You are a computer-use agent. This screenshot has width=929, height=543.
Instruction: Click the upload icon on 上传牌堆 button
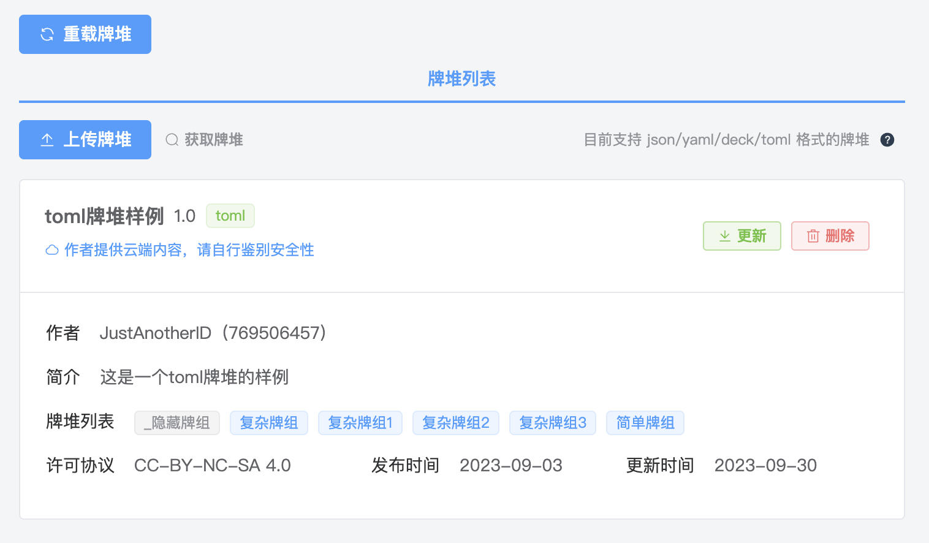pos(47,139)
